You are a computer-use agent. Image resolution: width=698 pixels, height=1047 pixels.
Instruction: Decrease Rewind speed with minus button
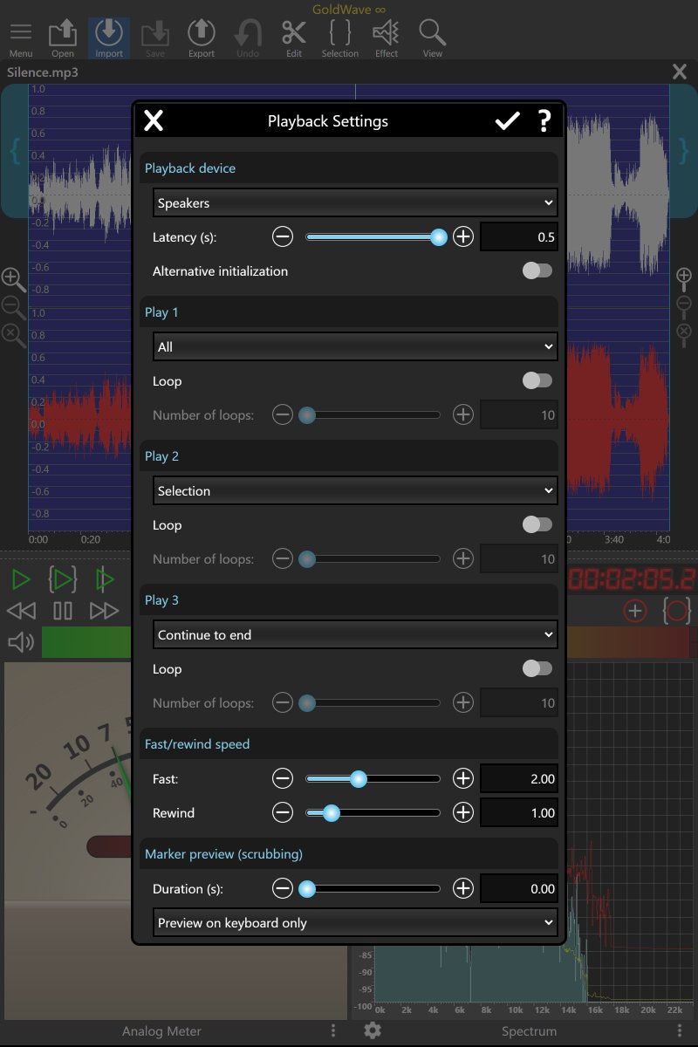pos(283,812)
